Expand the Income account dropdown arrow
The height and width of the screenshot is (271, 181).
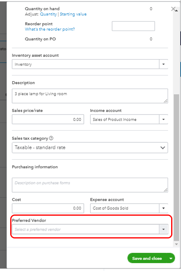(163, 120)
